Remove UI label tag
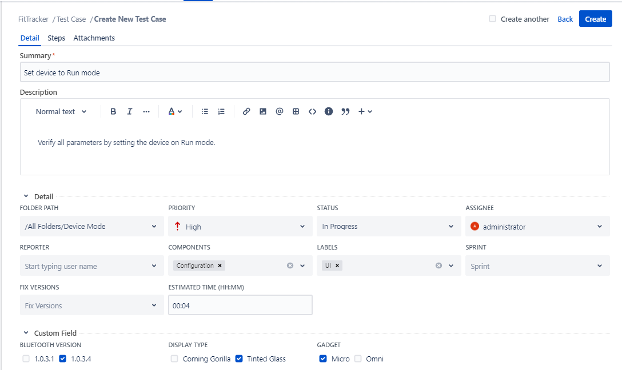This screenshot has width=622, height=370. 337,266
